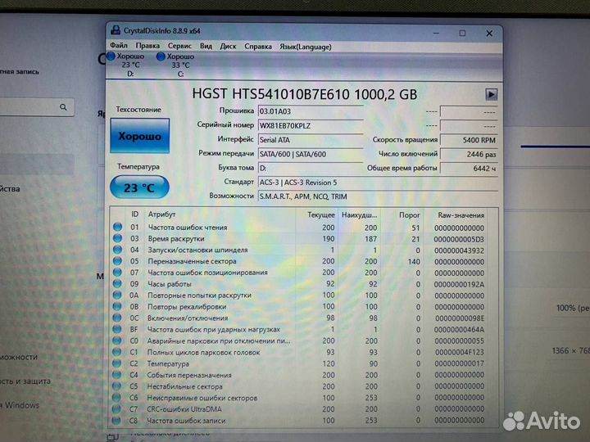590x442 pixels.
Task: Open the Сервис menu
Action: [179, 46]
